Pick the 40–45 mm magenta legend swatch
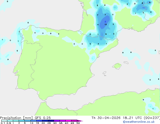This screenshot has width=160, height=124. [68, 121]
